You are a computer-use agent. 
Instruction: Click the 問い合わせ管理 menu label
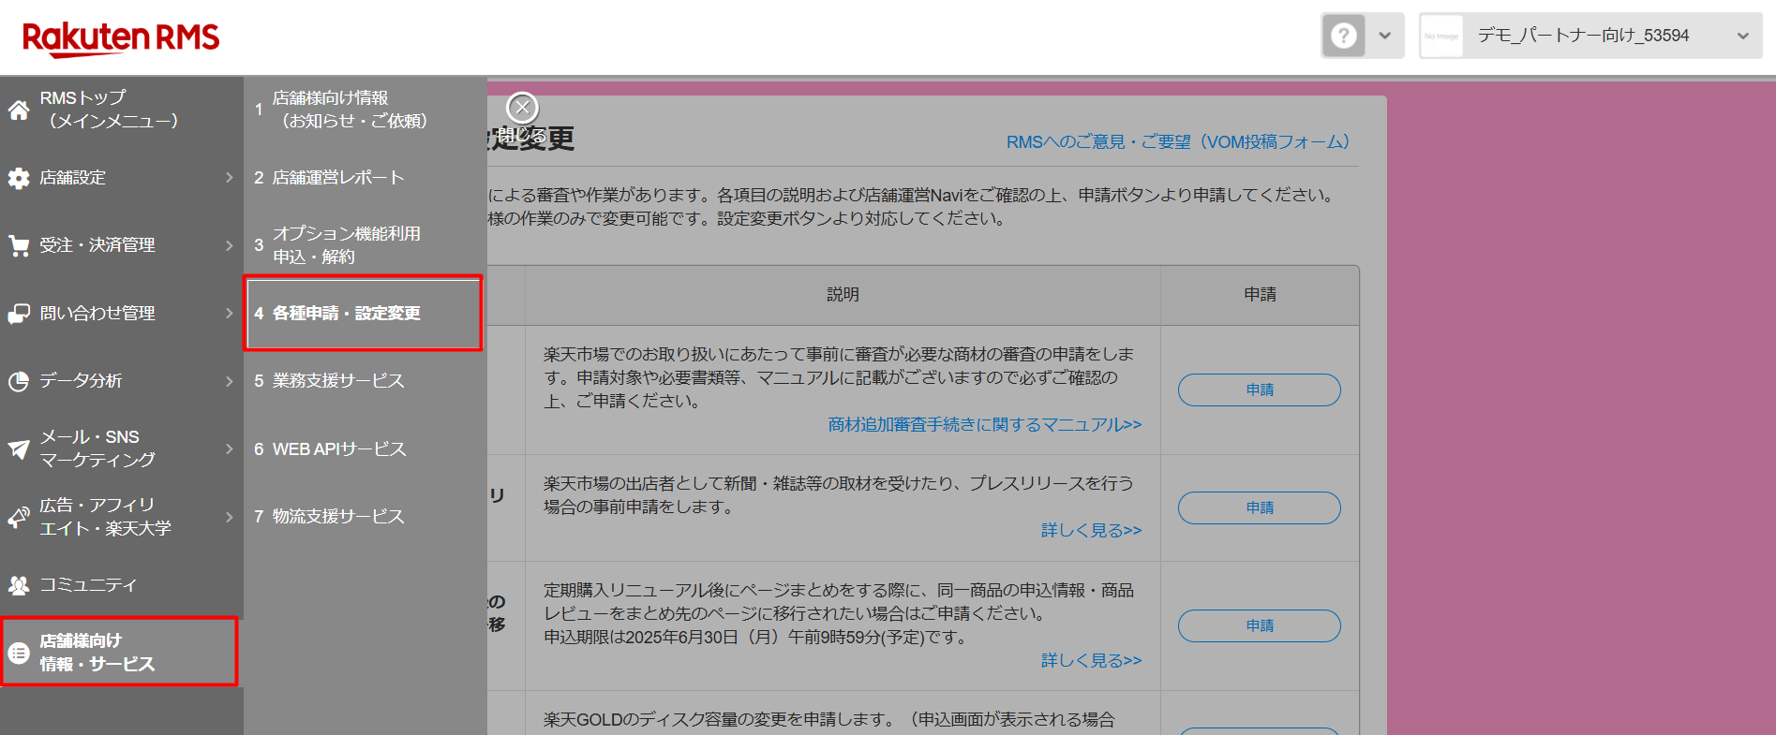[97, 314]
